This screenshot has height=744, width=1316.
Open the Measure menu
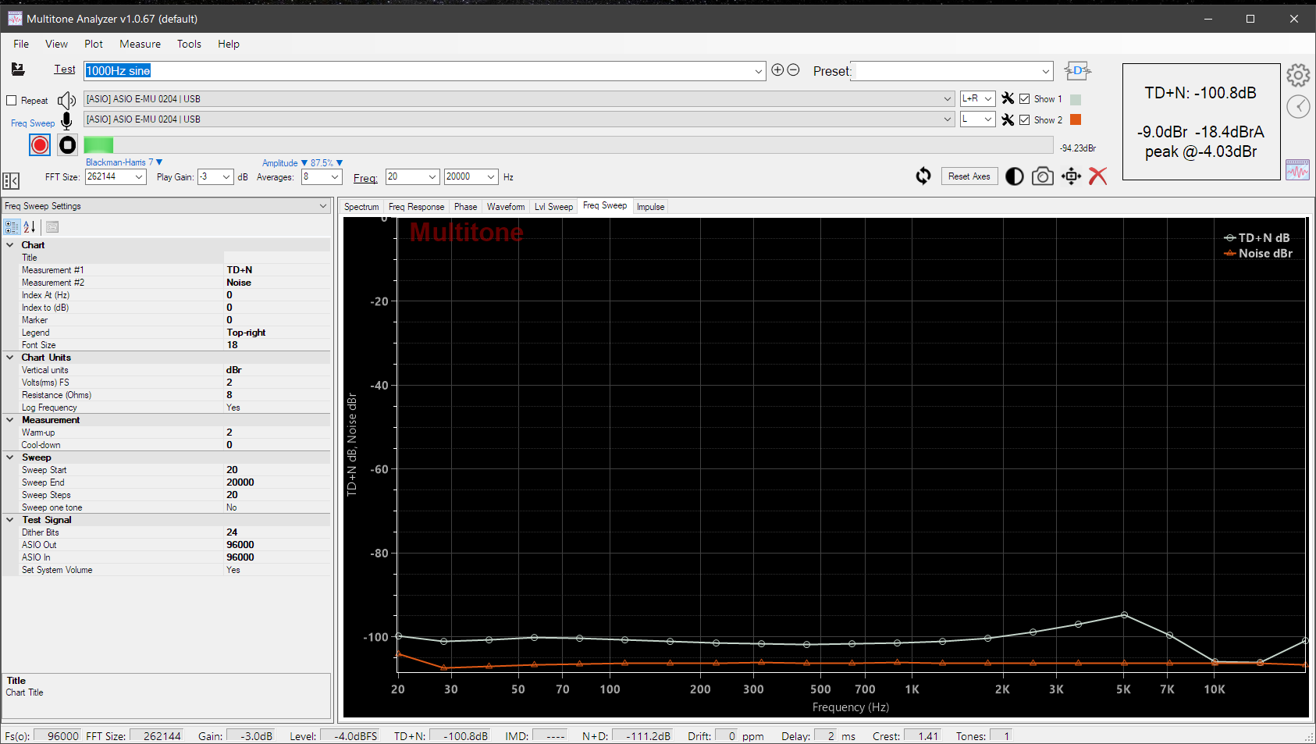[x=140, y=44]
